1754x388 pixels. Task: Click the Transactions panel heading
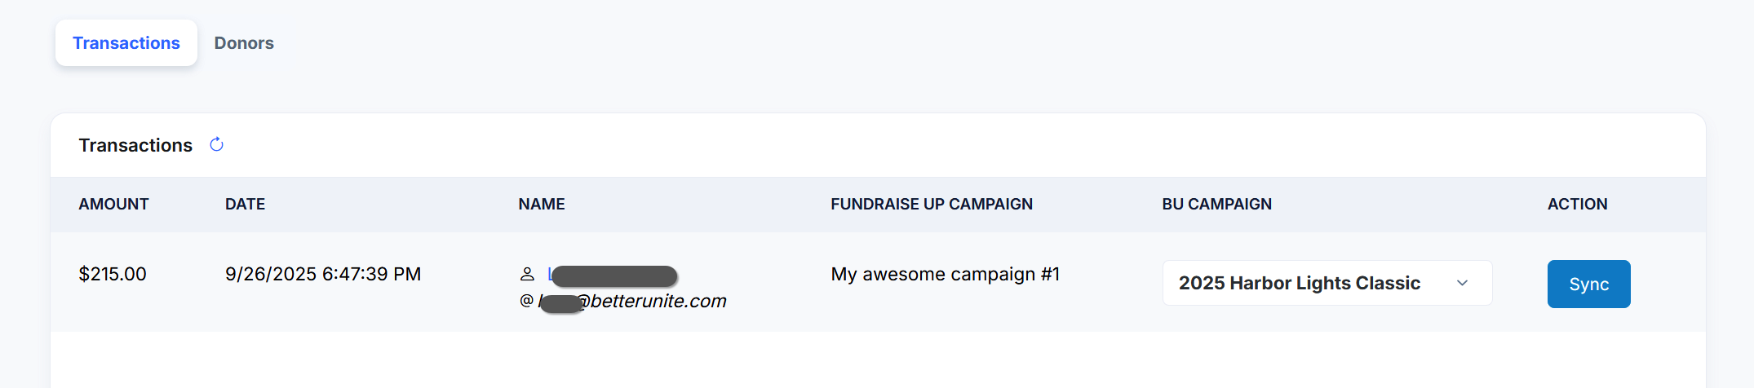pos(135,145)
